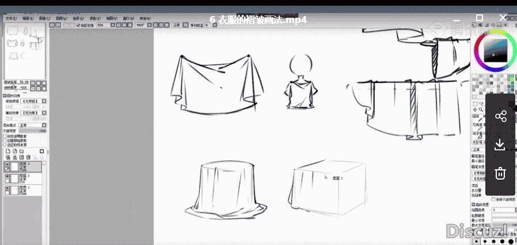Select the rectangular selection tool

[x=475, y=104]
